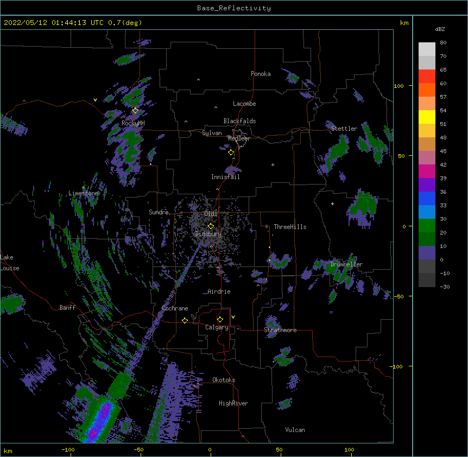Pick the dark orange 57-60 dBZ swatch
468x457 pixels.
[x=427, y=90]
